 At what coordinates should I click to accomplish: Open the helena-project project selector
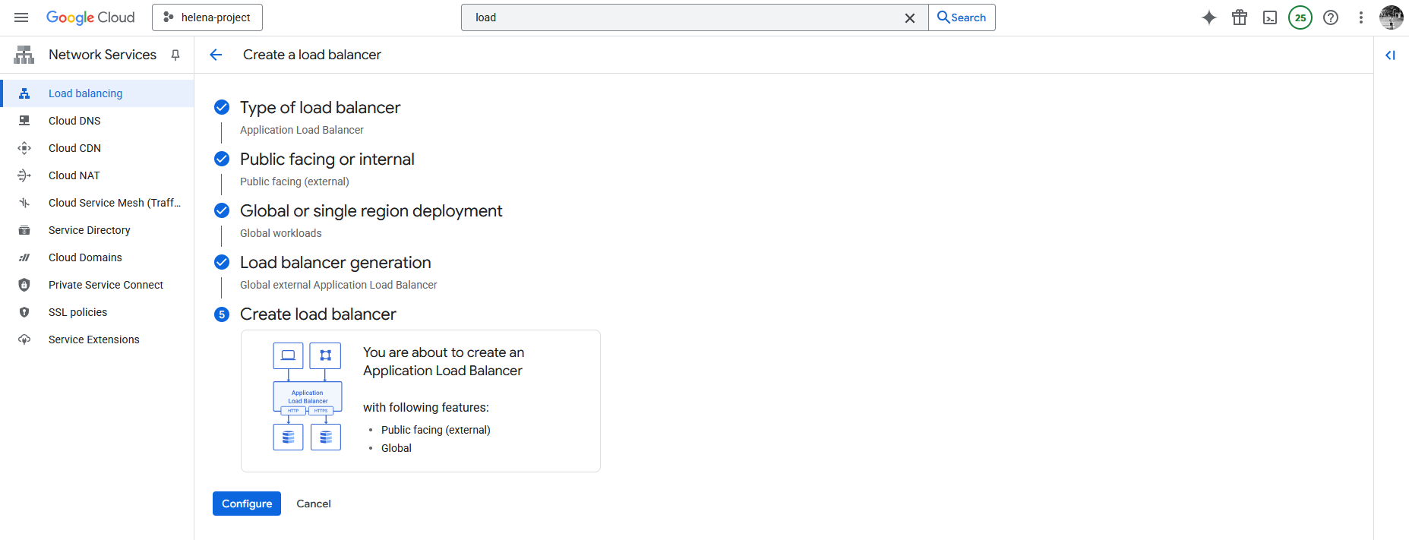pyautogui.click(x=207, y=17)
